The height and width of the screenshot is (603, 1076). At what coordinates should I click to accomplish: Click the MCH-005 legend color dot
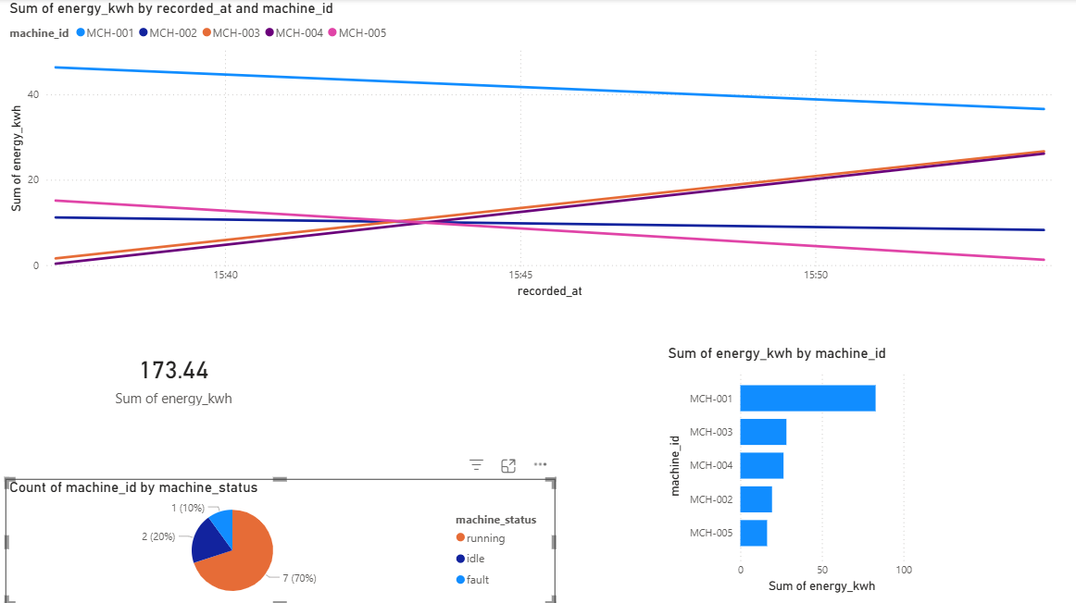tap(334, 32)
